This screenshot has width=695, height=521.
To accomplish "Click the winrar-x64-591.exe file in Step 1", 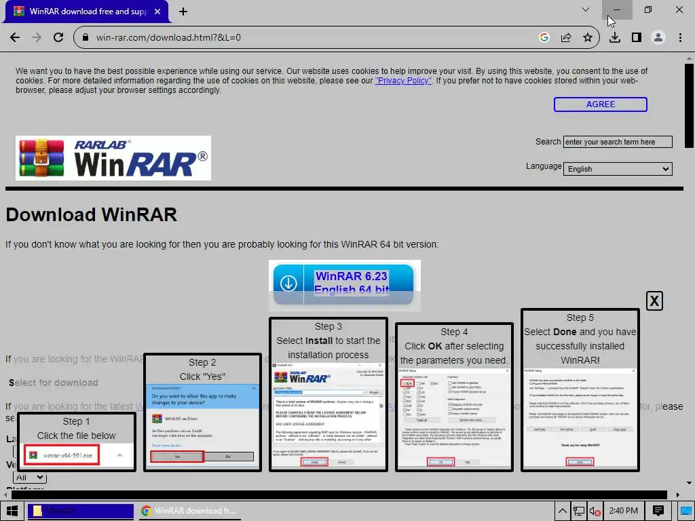I will (62, 455).
